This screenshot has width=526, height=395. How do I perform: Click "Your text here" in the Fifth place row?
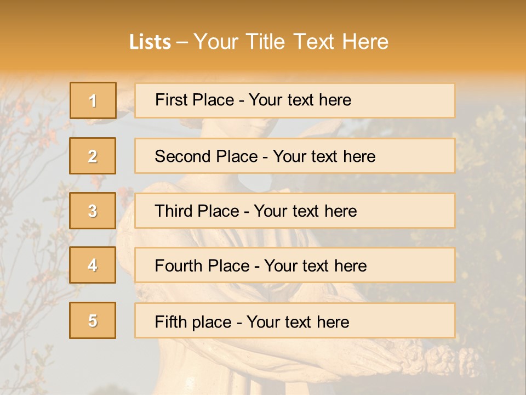298,321
